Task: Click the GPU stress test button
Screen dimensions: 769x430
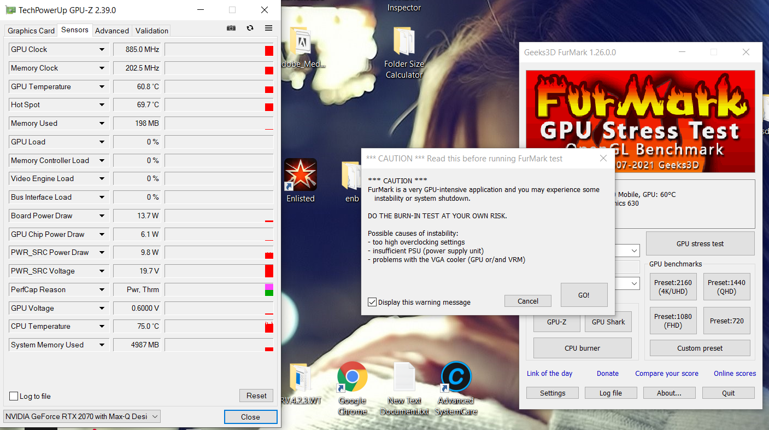Action: [700, 243]
